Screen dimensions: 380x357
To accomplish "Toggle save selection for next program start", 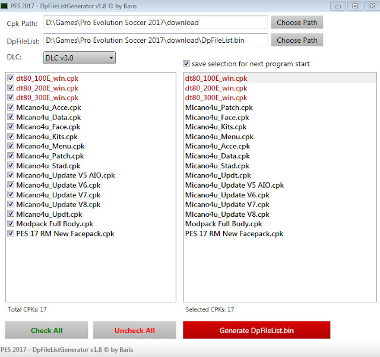I will click(186, 64).
